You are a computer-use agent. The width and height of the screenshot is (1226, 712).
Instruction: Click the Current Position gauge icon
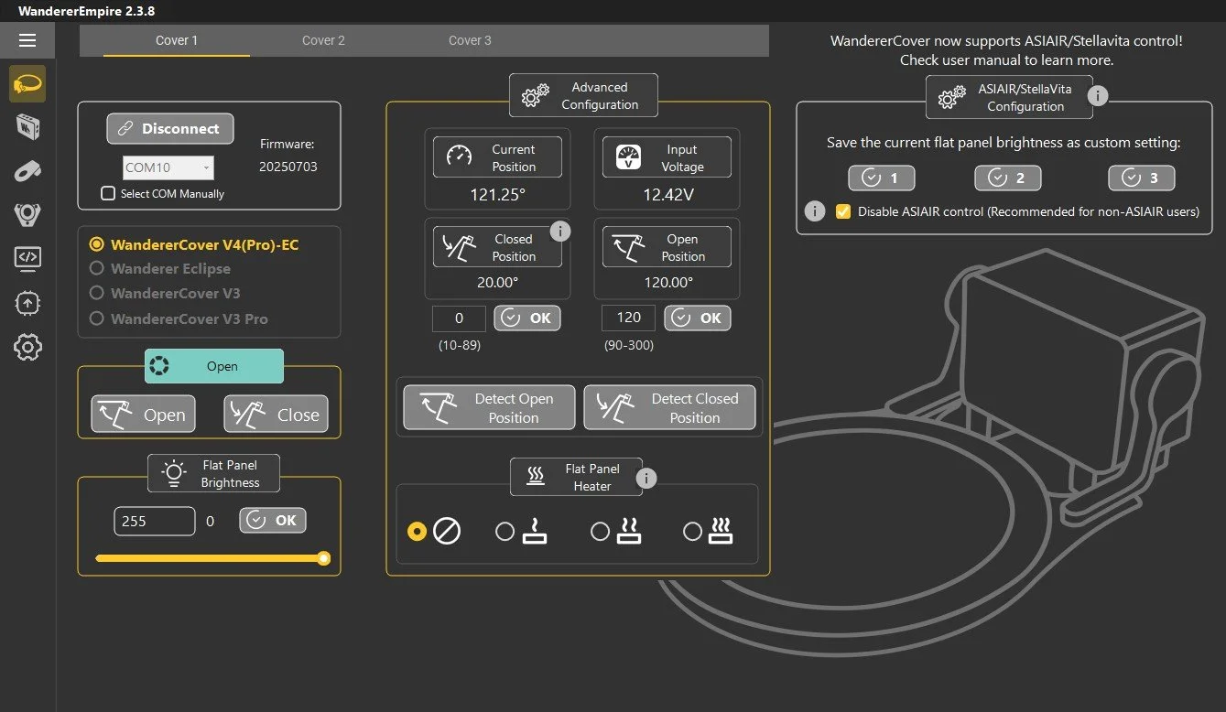click(x=460, y=157)
